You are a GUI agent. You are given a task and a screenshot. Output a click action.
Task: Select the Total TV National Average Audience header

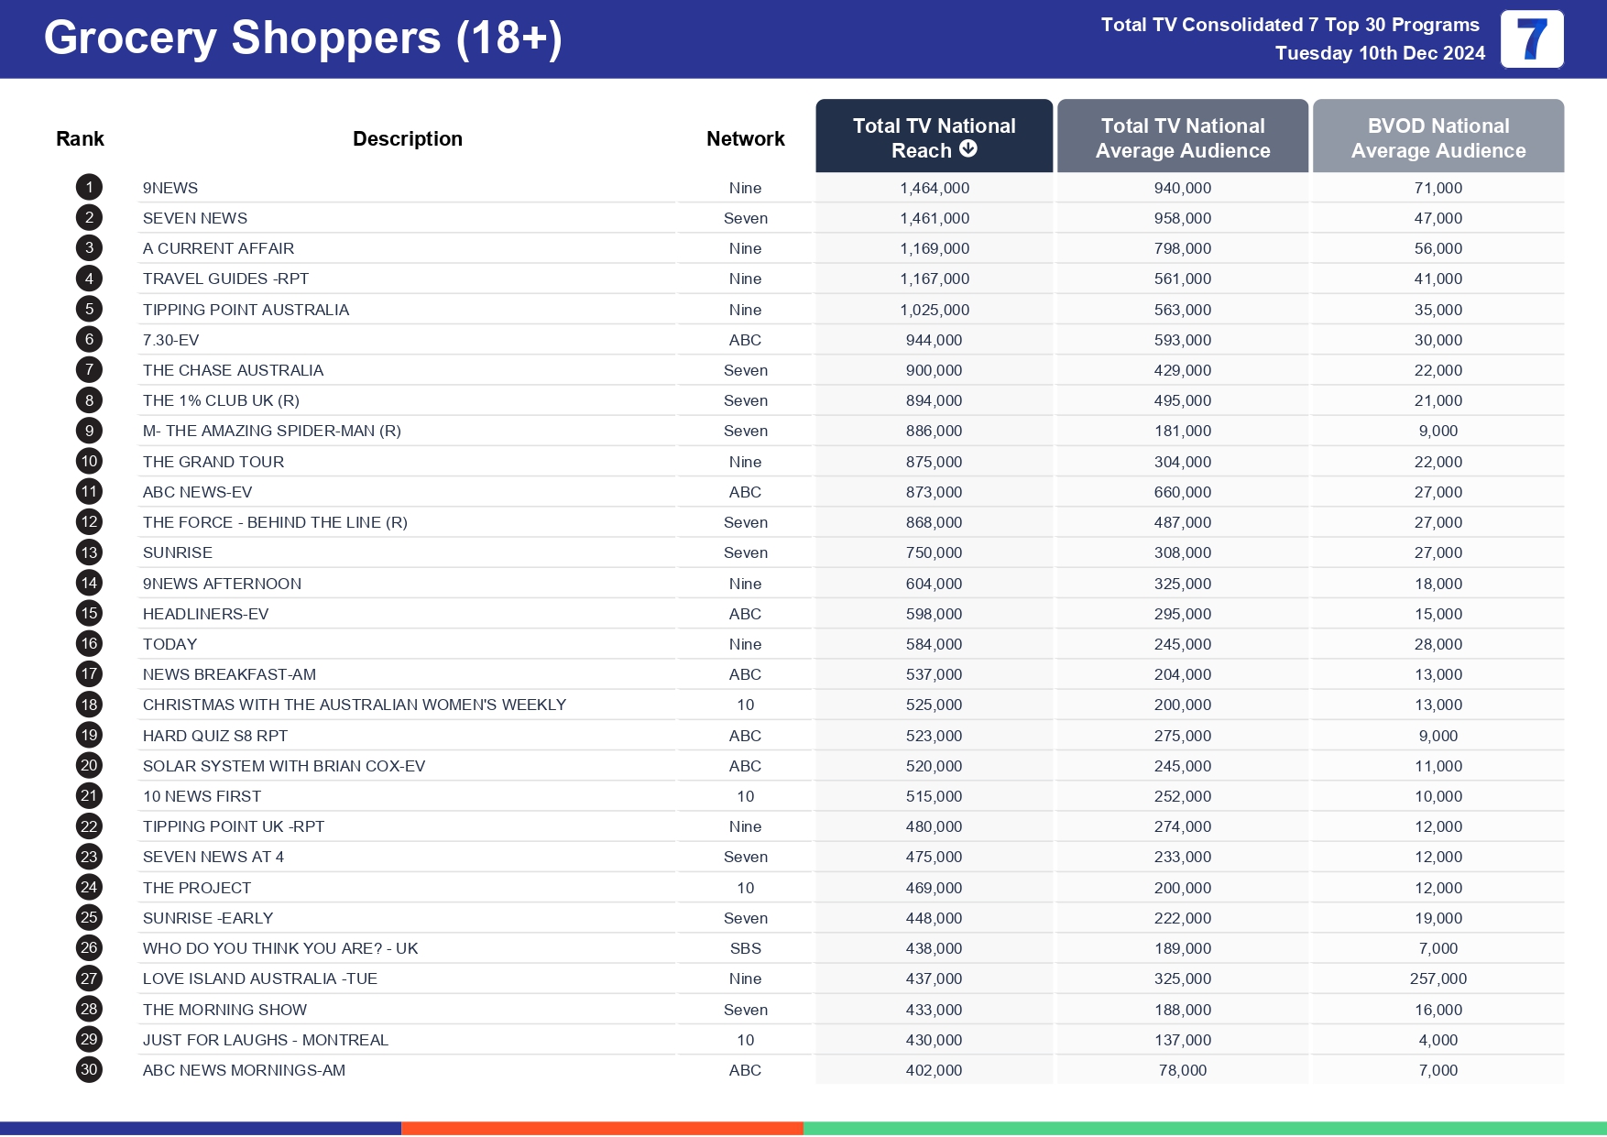(1182, 137)
